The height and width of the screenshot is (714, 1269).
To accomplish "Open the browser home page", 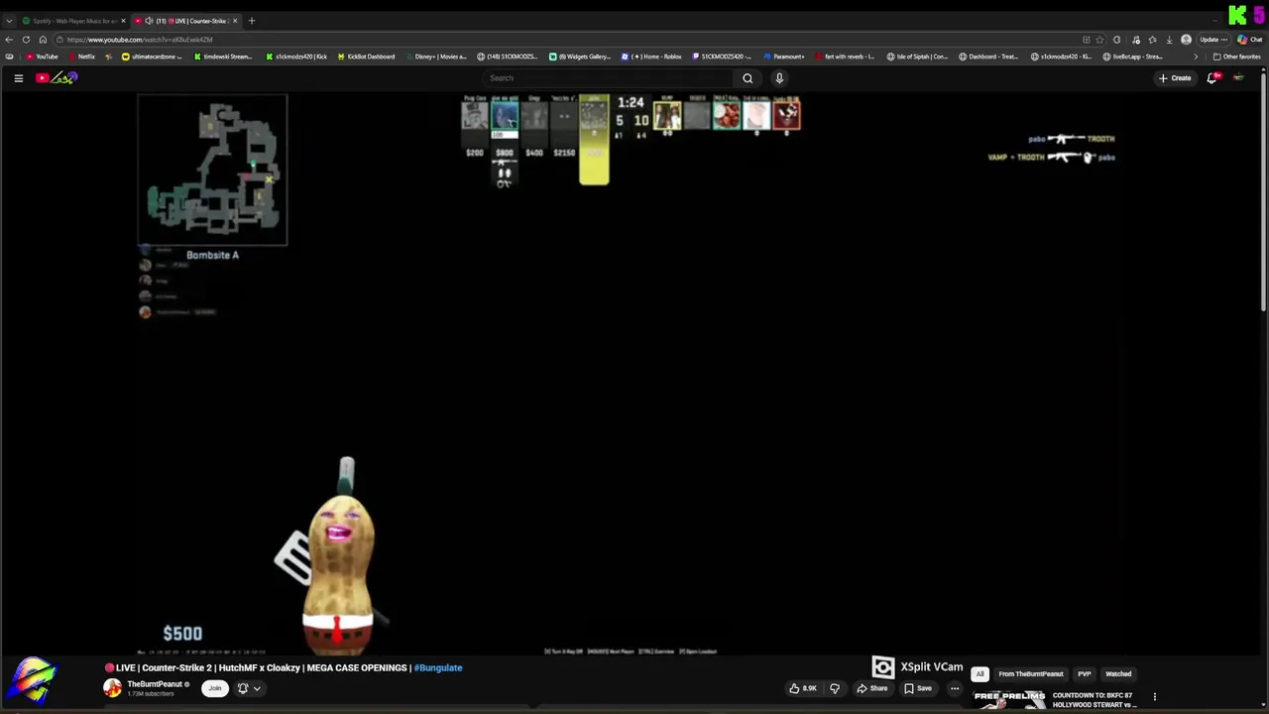I will point(43,40).
